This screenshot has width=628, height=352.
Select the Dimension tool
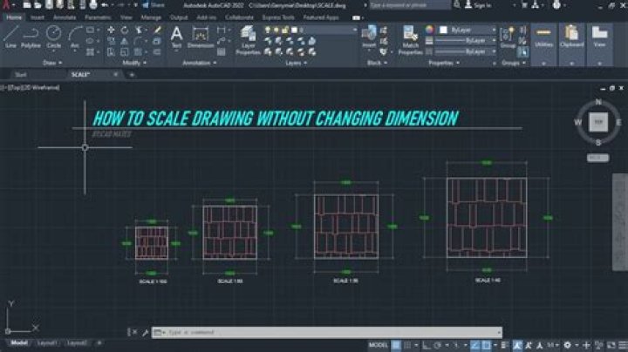pyautogui.click(x=201, y=37)
